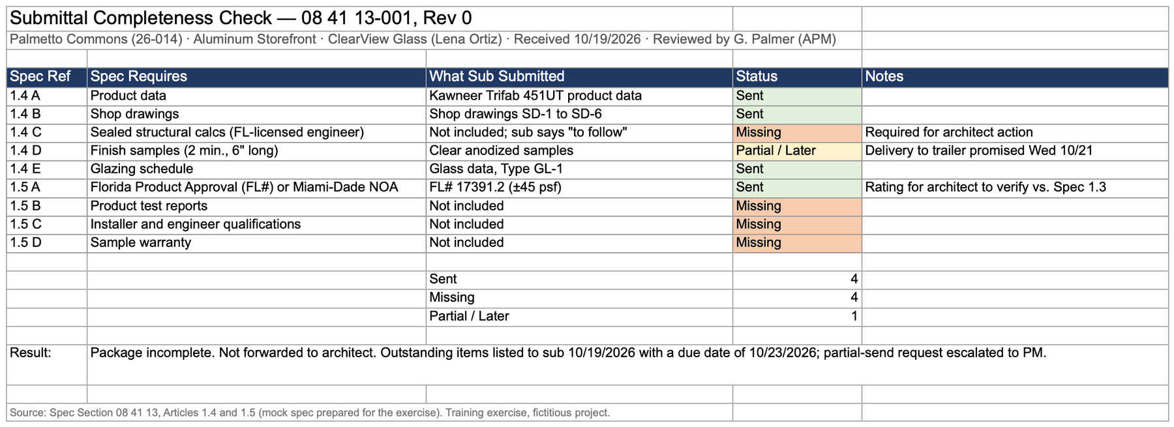Viewport: 1174px width, 427px height.
Task: Click spec ref cell '1.5 A'
Action: [x=47, y=187]
